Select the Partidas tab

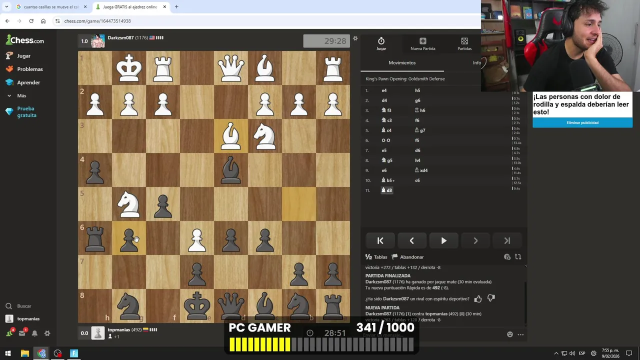click(464, 43)
